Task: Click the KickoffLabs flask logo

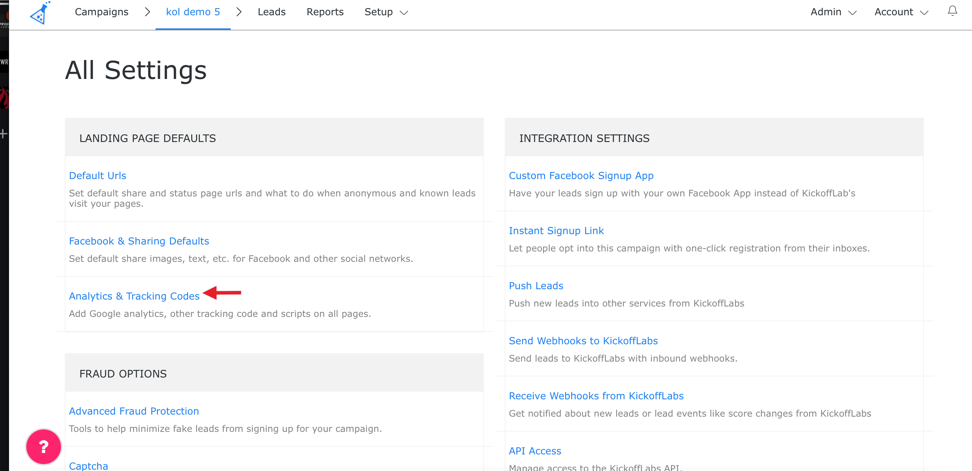Action: tap(39, 13)
